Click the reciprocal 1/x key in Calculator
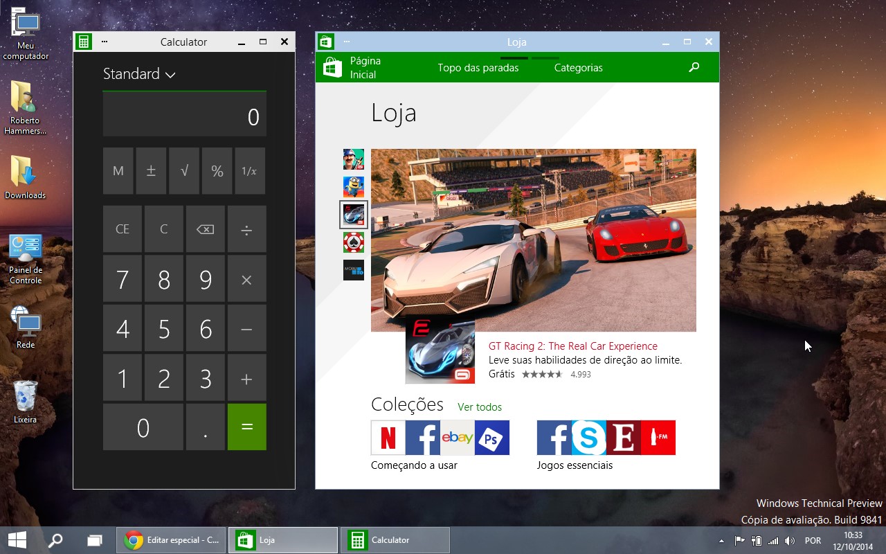 coord(250,171)
